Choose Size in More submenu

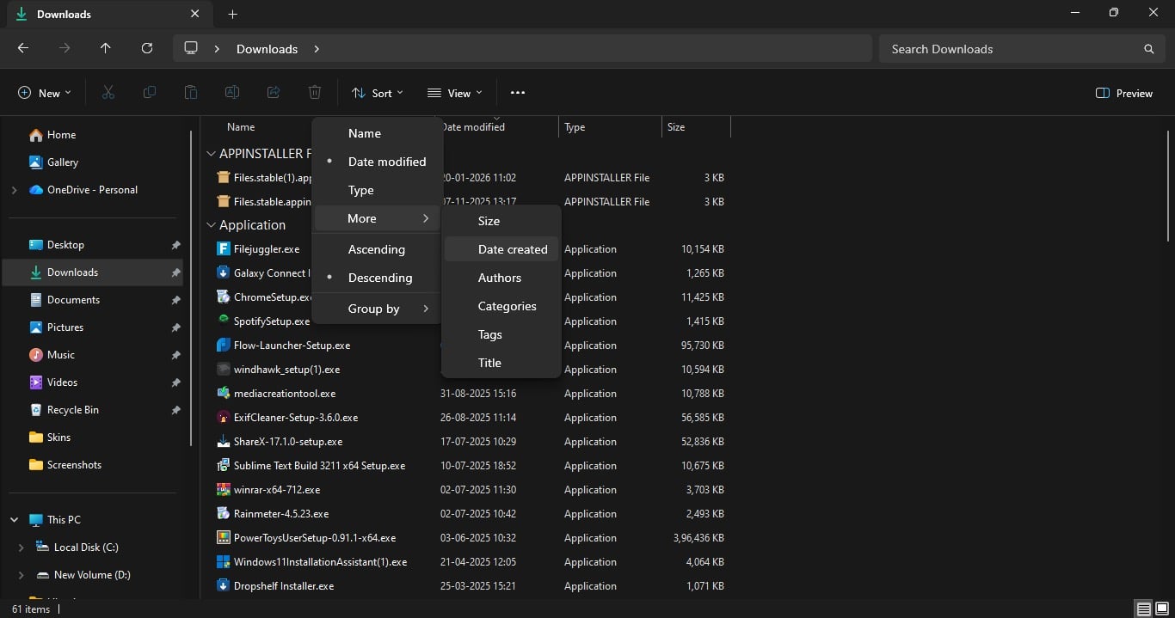click(x=501, y=221)
